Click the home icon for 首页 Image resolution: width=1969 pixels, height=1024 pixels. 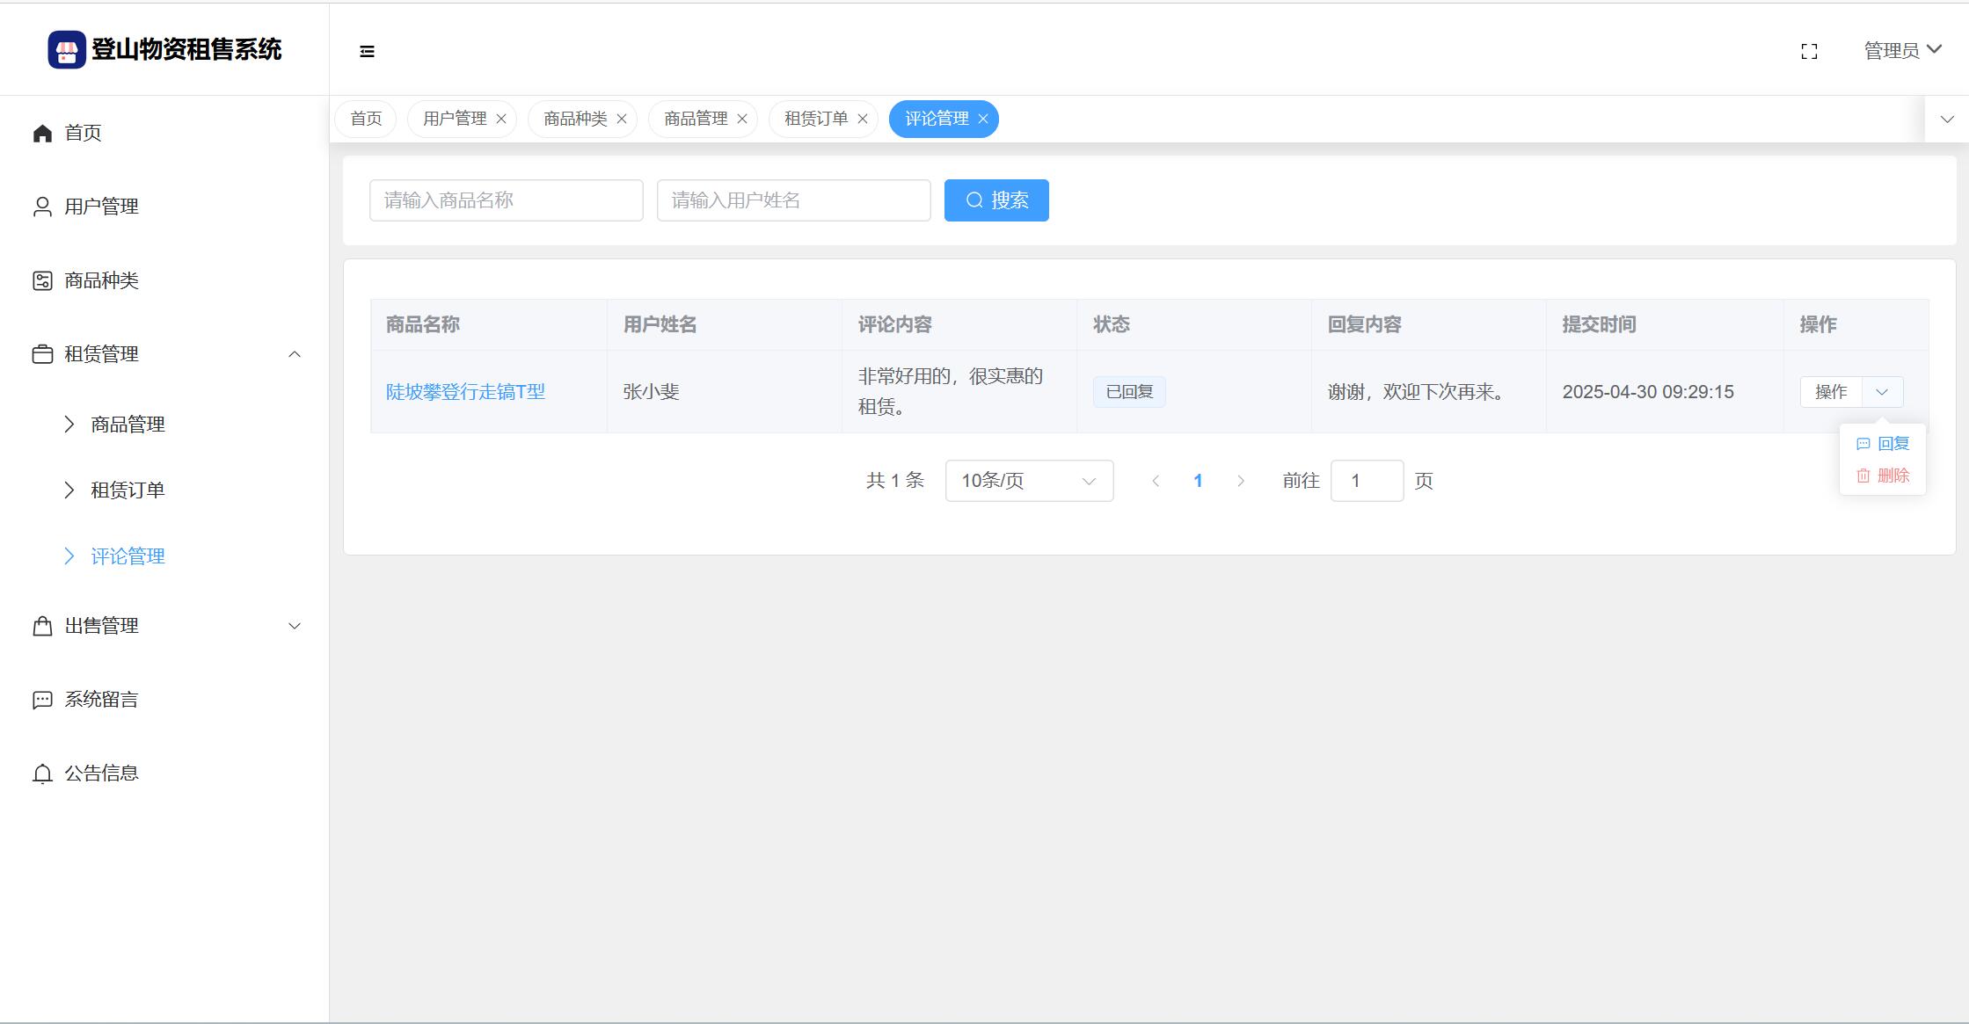pyautogui.click(x=42, y=133)
